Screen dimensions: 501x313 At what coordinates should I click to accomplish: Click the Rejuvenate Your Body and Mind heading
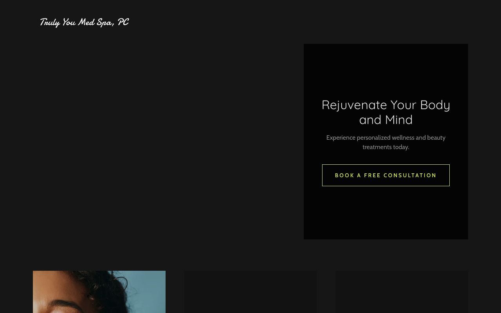(x=386, y=112)
